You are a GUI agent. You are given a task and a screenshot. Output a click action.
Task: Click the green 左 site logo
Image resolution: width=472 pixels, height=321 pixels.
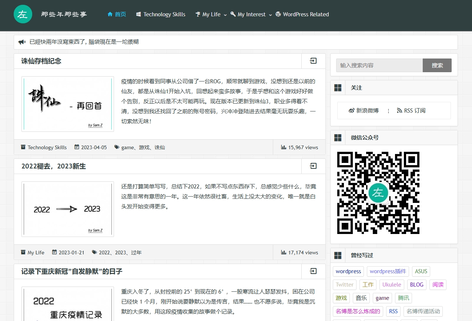[23, 14]
